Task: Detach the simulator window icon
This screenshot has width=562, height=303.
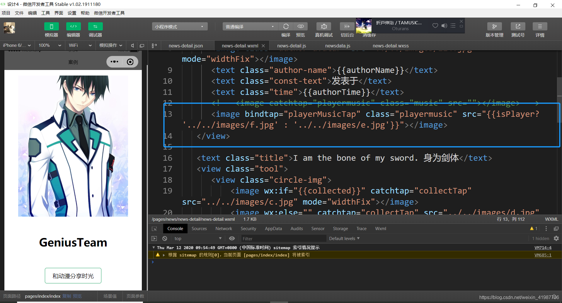Action: pos(142,46)
